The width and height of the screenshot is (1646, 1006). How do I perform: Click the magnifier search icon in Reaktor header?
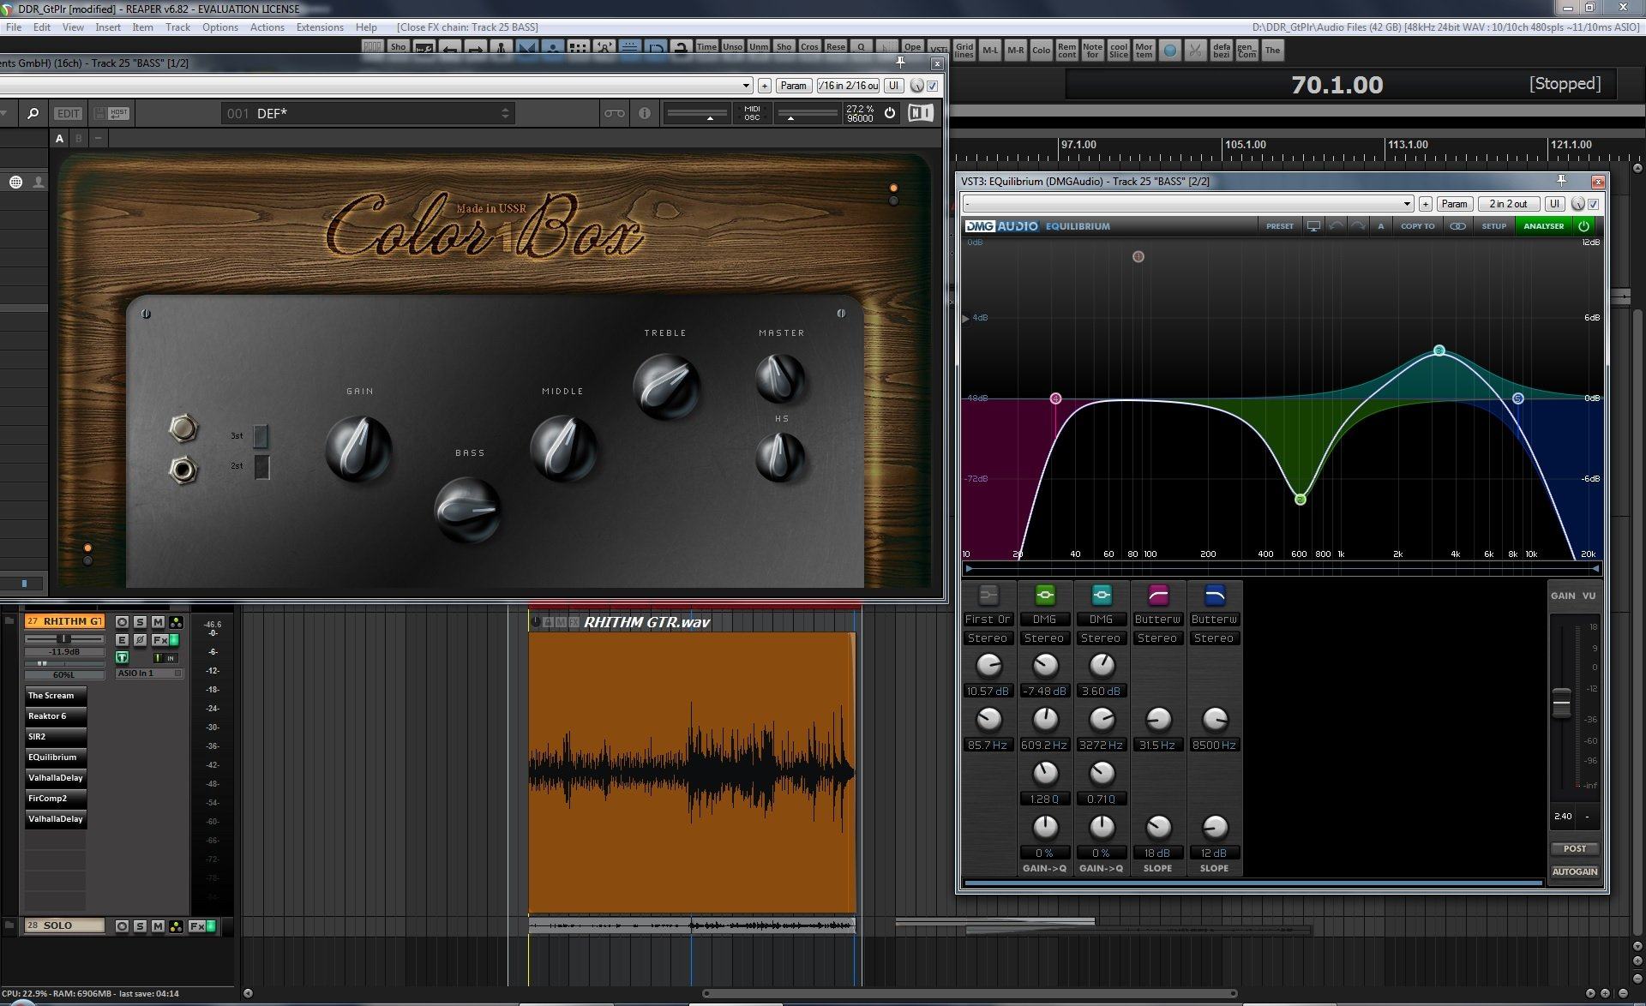coord(33,113)
